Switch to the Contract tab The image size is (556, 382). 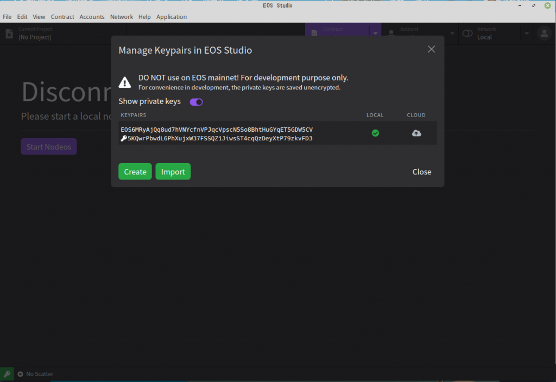coord(337,30)
